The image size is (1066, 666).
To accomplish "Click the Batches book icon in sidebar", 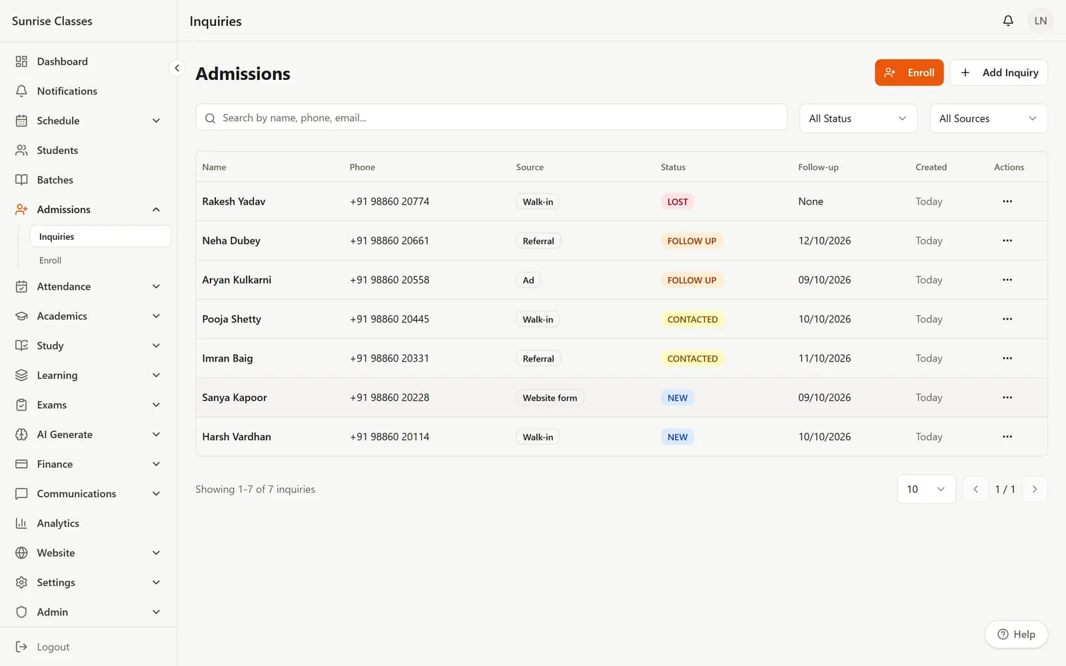I will pyautogui.click(x=21, y=180).
